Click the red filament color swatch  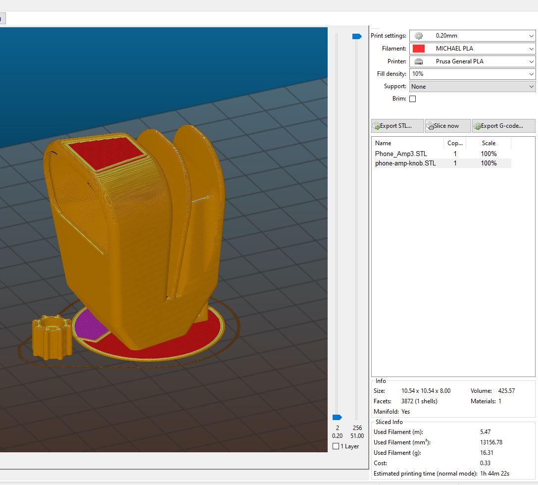click(419, 49)
